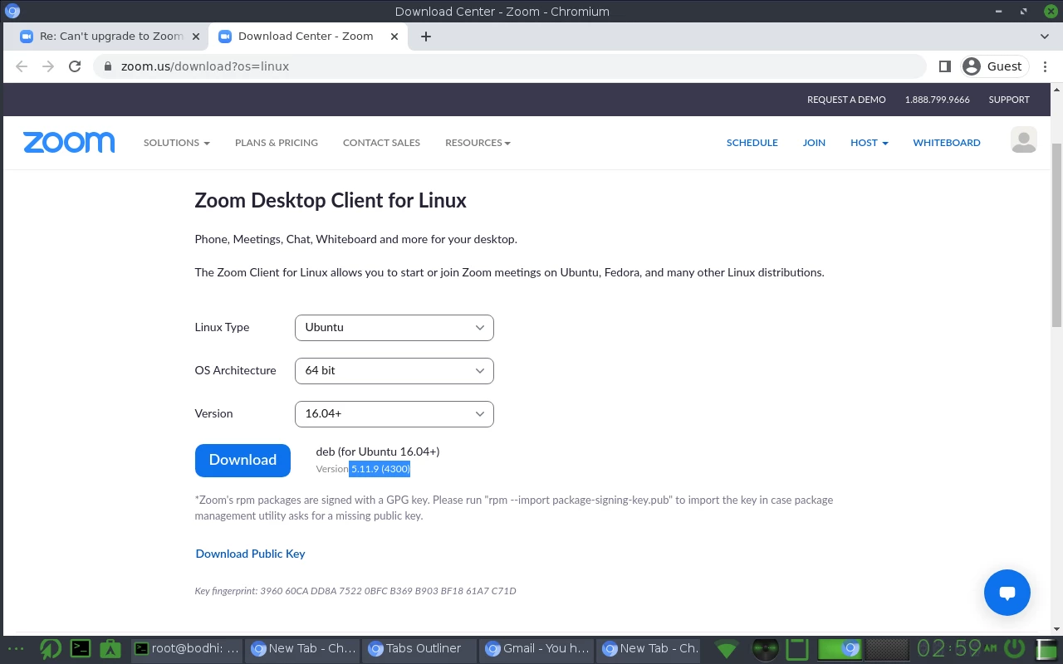Image resolution: width=1063 pixels, height=664 pixels.
Task: Expand the Host menu
Action: coord(869,143)
